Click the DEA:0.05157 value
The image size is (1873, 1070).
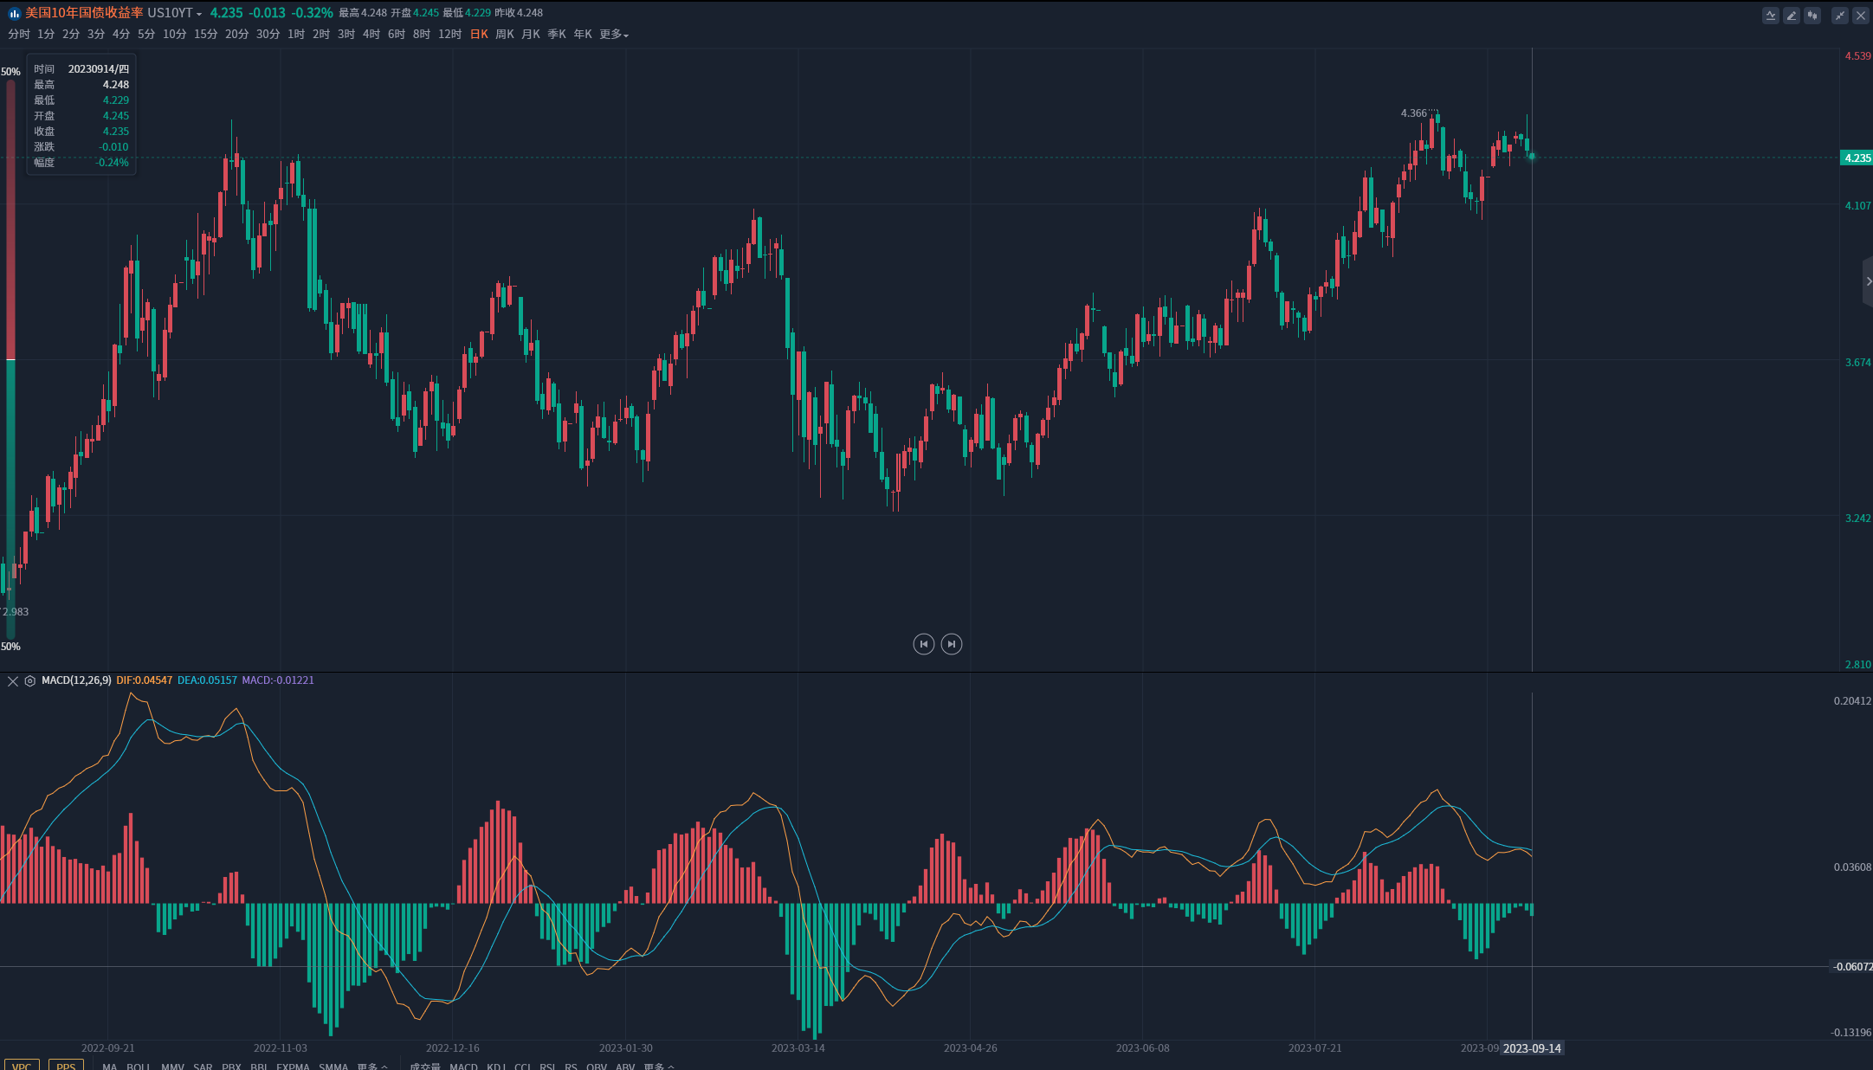pyautogui.click(x=207, y=680)
